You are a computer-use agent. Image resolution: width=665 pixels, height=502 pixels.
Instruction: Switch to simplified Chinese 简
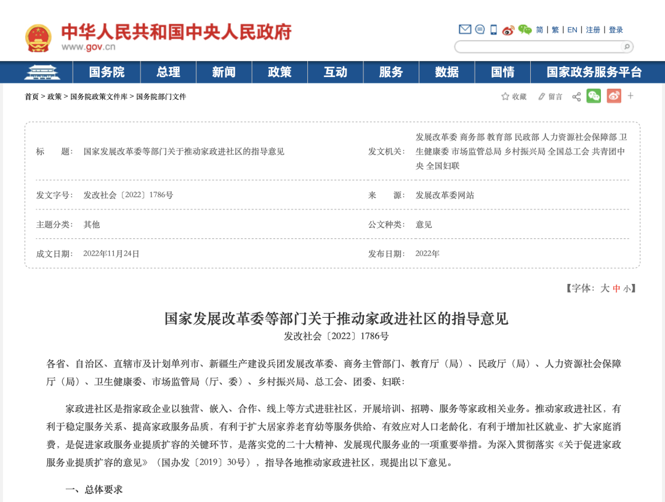pyautogui.click(x=539, y=30)
